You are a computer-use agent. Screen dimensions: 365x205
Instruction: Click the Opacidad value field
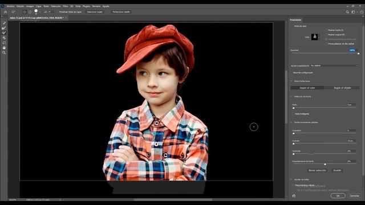click(x=353, y=50)
